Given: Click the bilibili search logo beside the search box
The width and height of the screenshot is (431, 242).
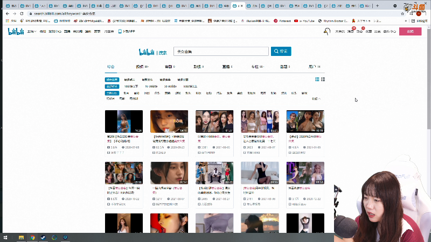Looking at the screenshot, I should pos(153,52).
